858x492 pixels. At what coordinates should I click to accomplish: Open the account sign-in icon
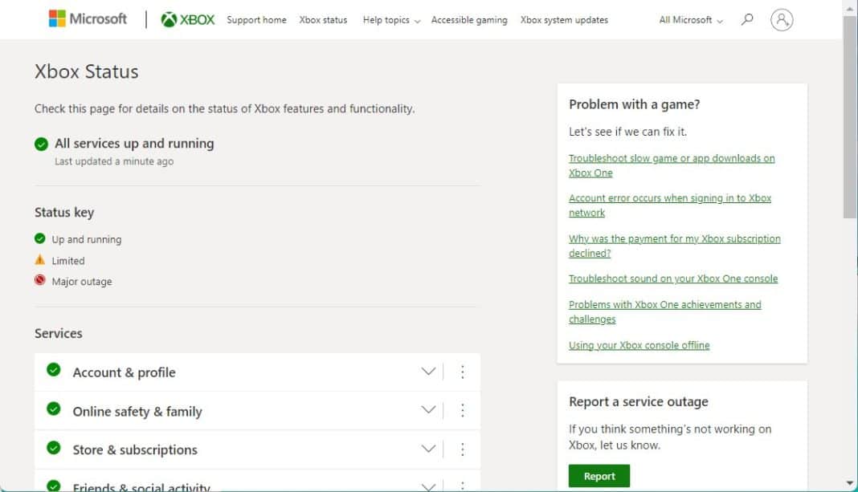tap(781, 20)
